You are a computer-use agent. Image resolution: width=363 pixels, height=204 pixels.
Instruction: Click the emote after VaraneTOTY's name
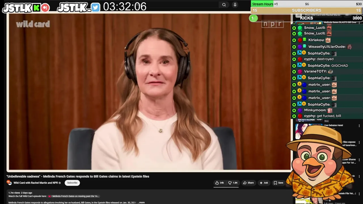[x=330, y=72]
